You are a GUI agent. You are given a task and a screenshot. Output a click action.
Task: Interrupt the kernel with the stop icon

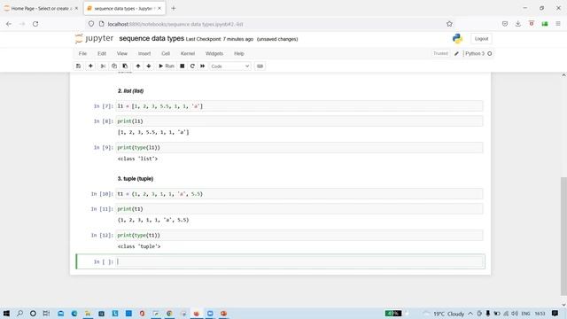(183, 66)
